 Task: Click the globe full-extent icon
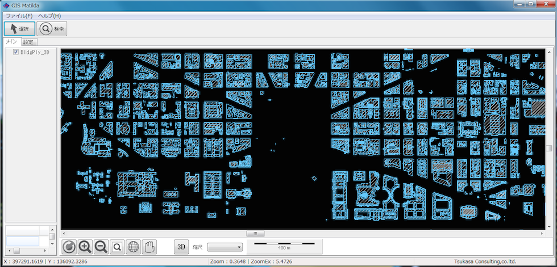(x=134, y=247)
